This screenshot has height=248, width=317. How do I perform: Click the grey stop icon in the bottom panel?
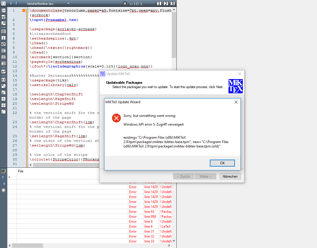pyautogui.click(x=3, y=190)
